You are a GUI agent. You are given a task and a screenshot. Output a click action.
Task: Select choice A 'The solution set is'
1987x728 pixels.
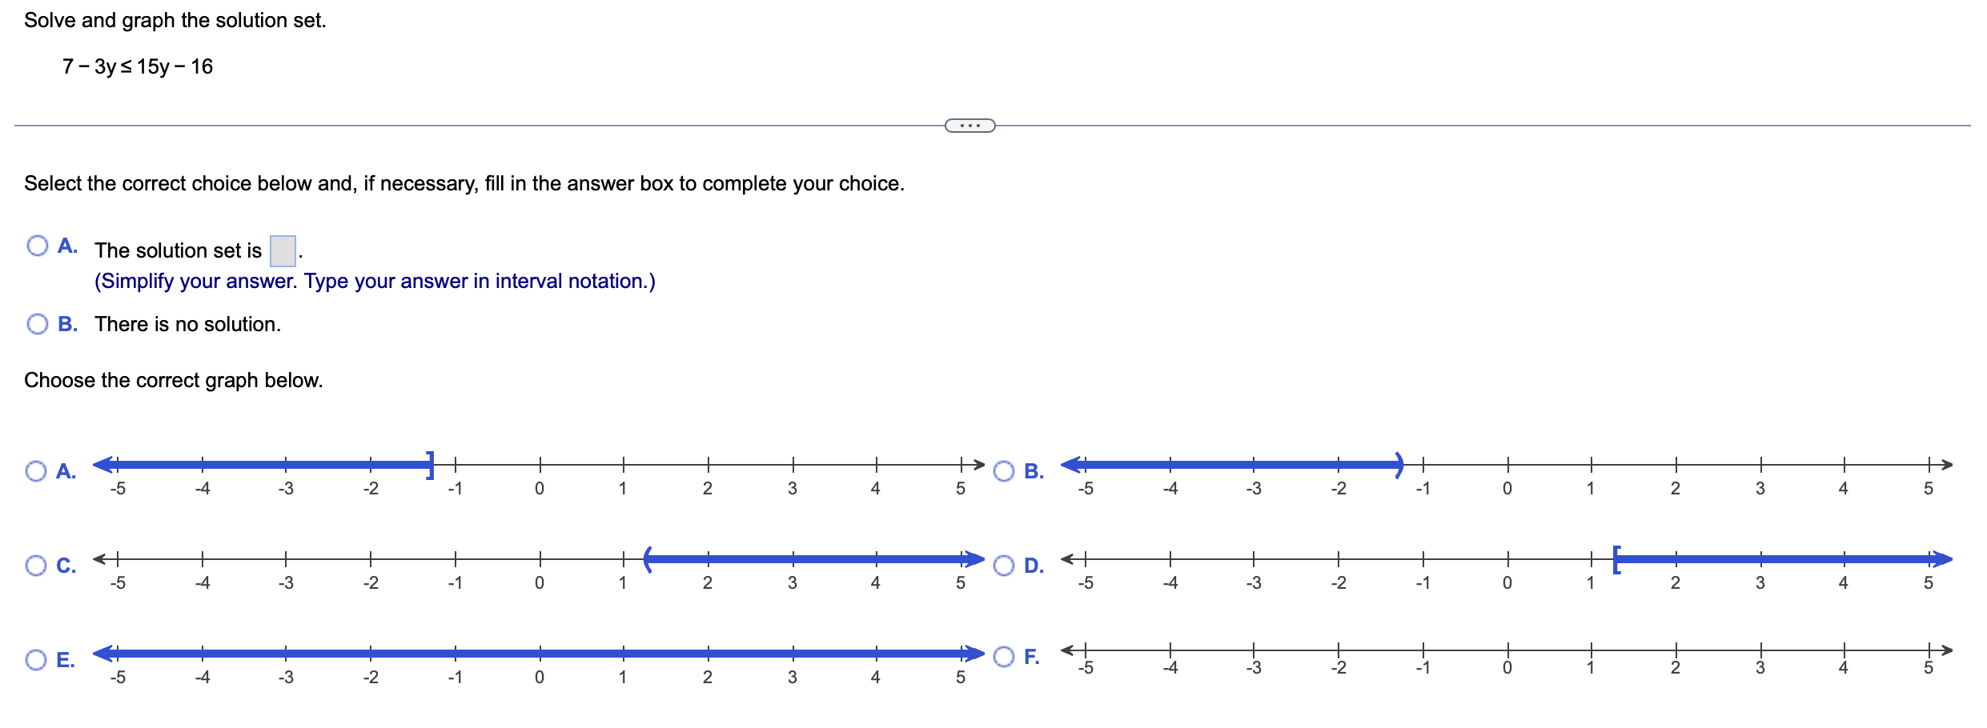pyautogui.click(x=38, y=246)
